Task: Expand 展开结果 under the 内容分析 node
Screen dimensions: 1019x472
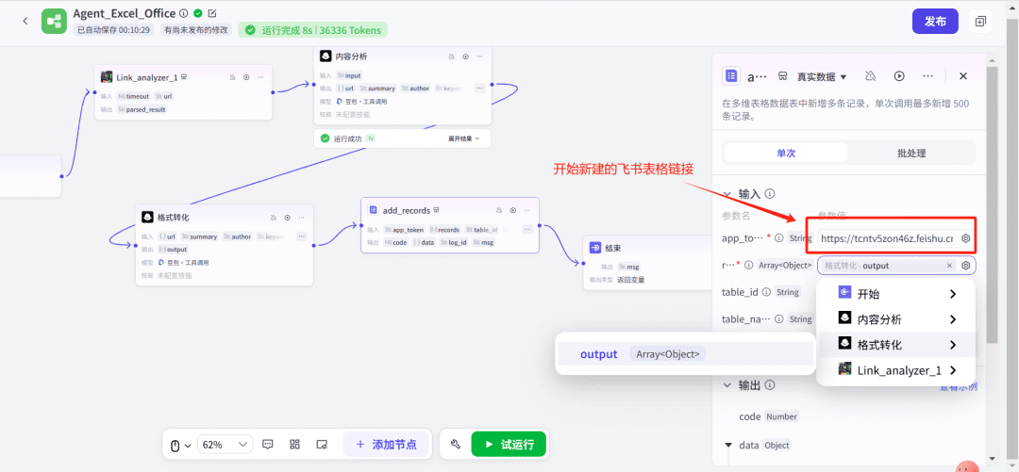Action: point(463,138)
